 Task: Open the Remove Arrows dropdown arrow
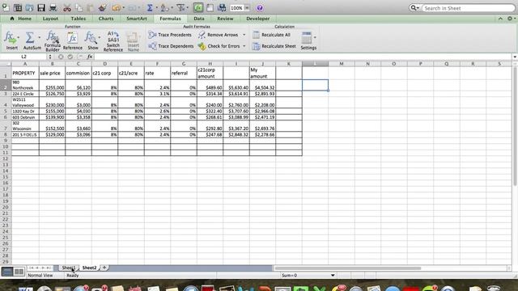pos(244,35)
